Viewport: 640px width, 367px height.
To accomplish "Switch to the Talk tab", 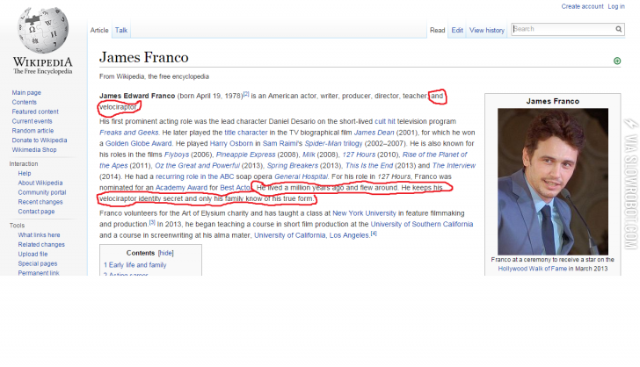I will tap(121, 30).
